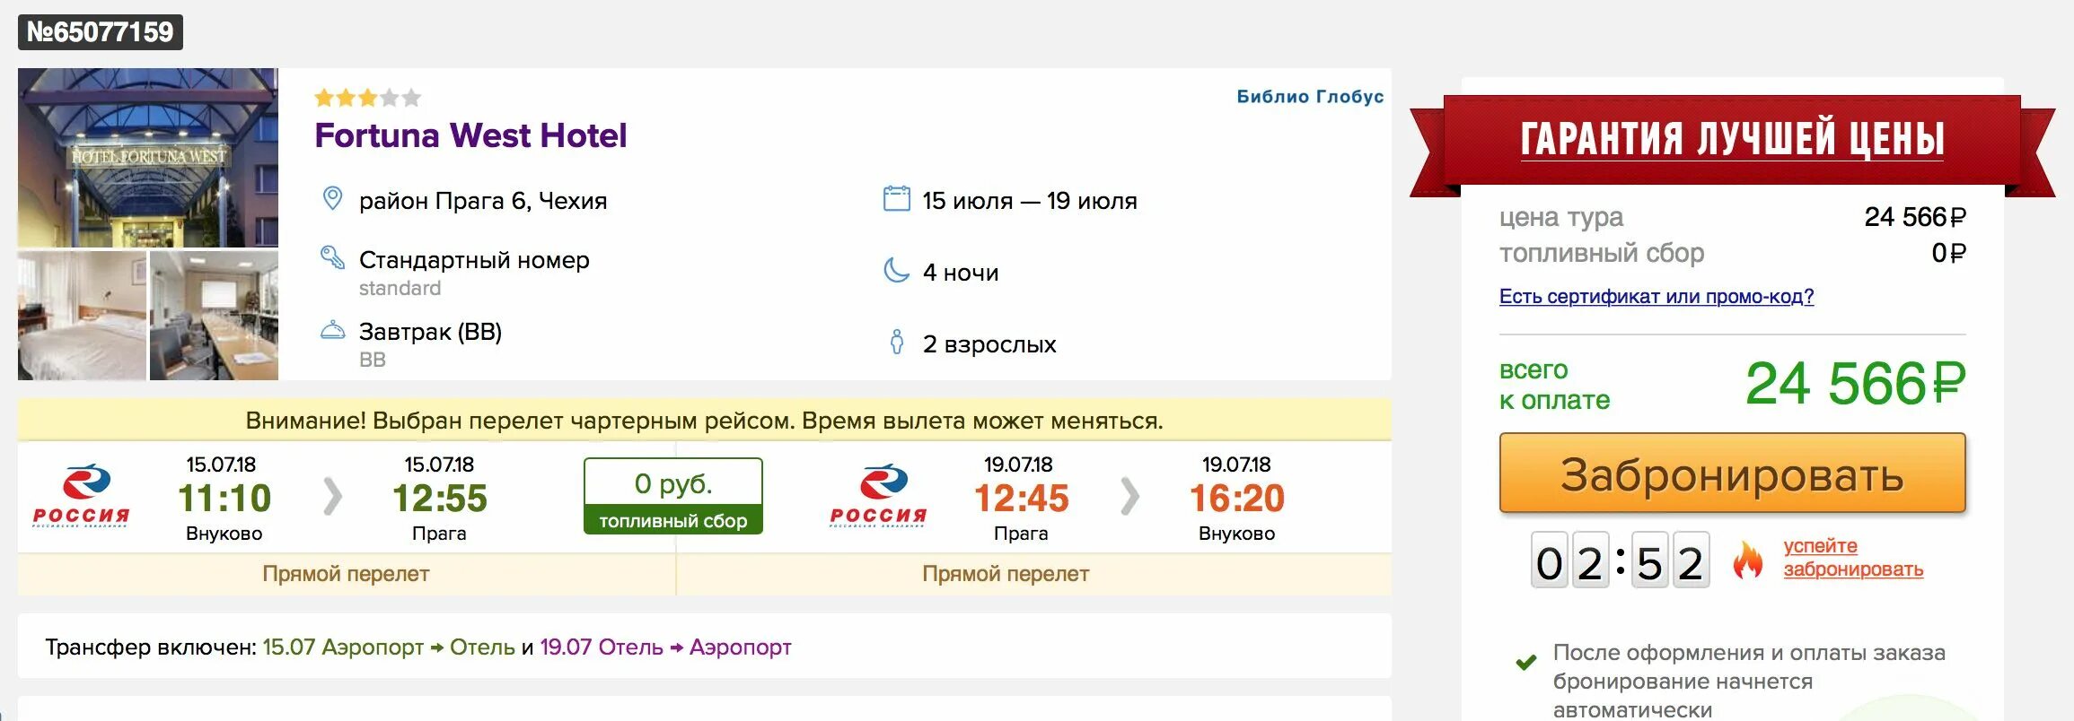Open the hotel bedroom thumbnail
Viewport: 2074px width, 721px height.
[x=82, y=316]
